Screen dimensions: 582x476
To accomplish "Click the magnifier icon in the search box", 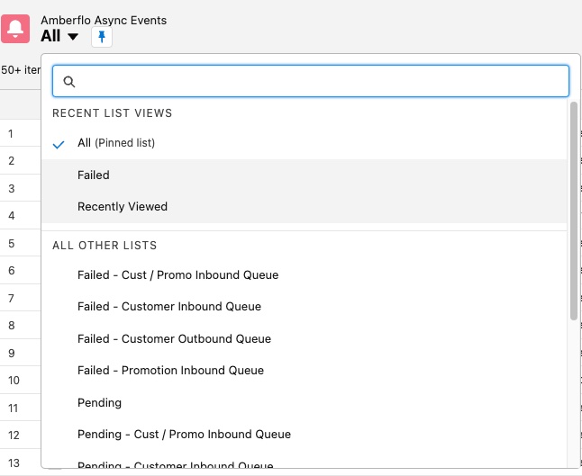I will pos(69,81).
